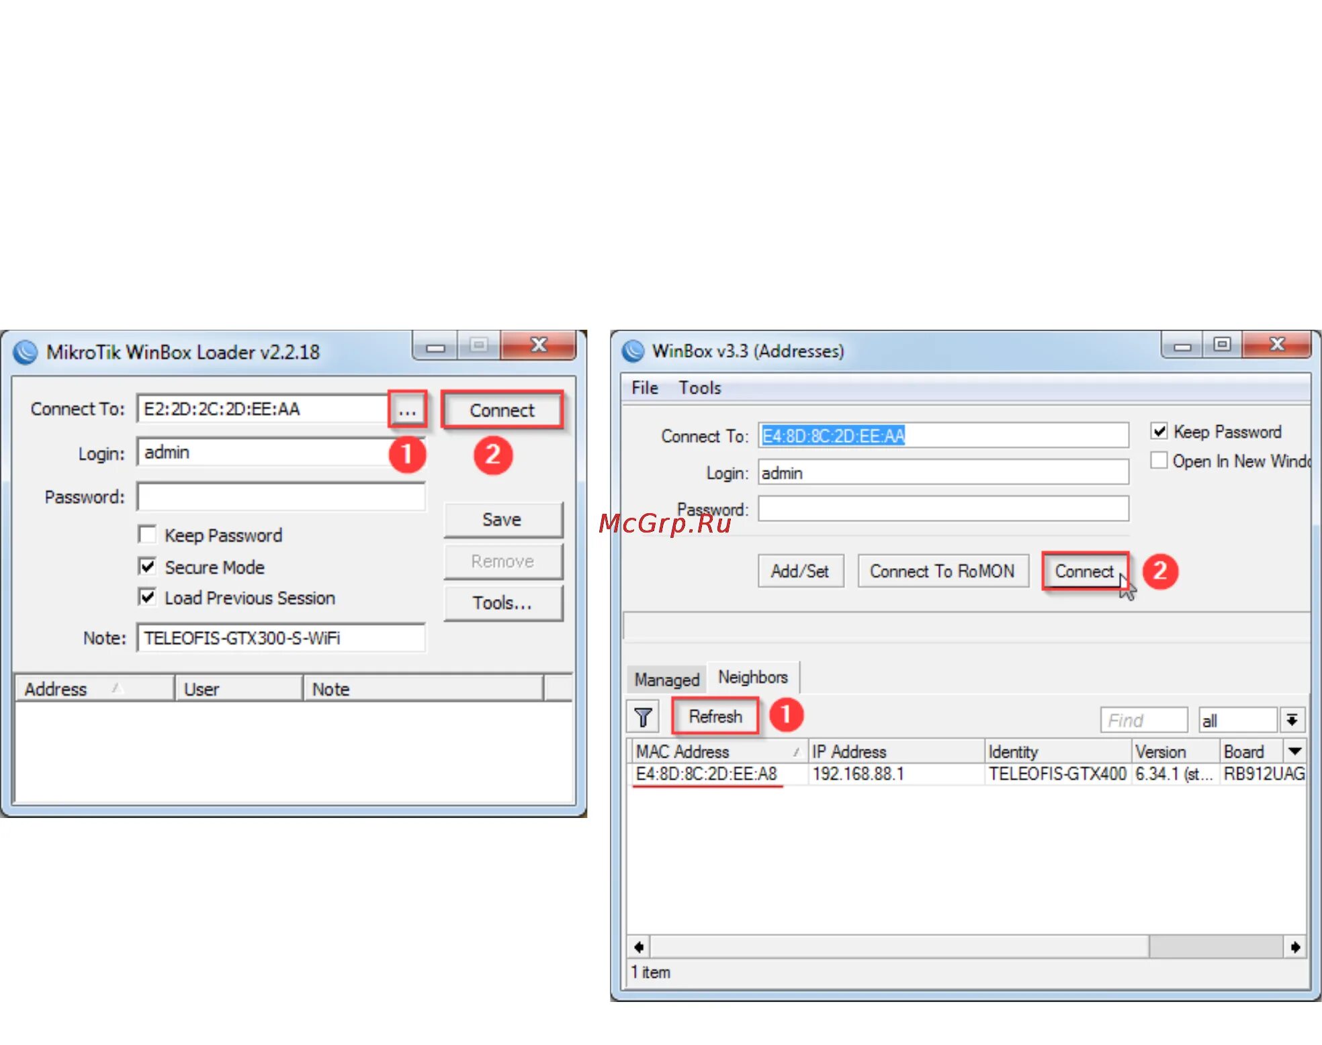Click the WinBox v3.3 title bar logo icon

(x=633, y=351)
